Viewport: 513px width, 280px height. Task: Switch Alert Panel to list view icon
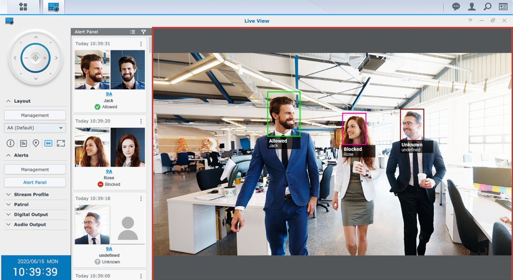coord(132,31)
